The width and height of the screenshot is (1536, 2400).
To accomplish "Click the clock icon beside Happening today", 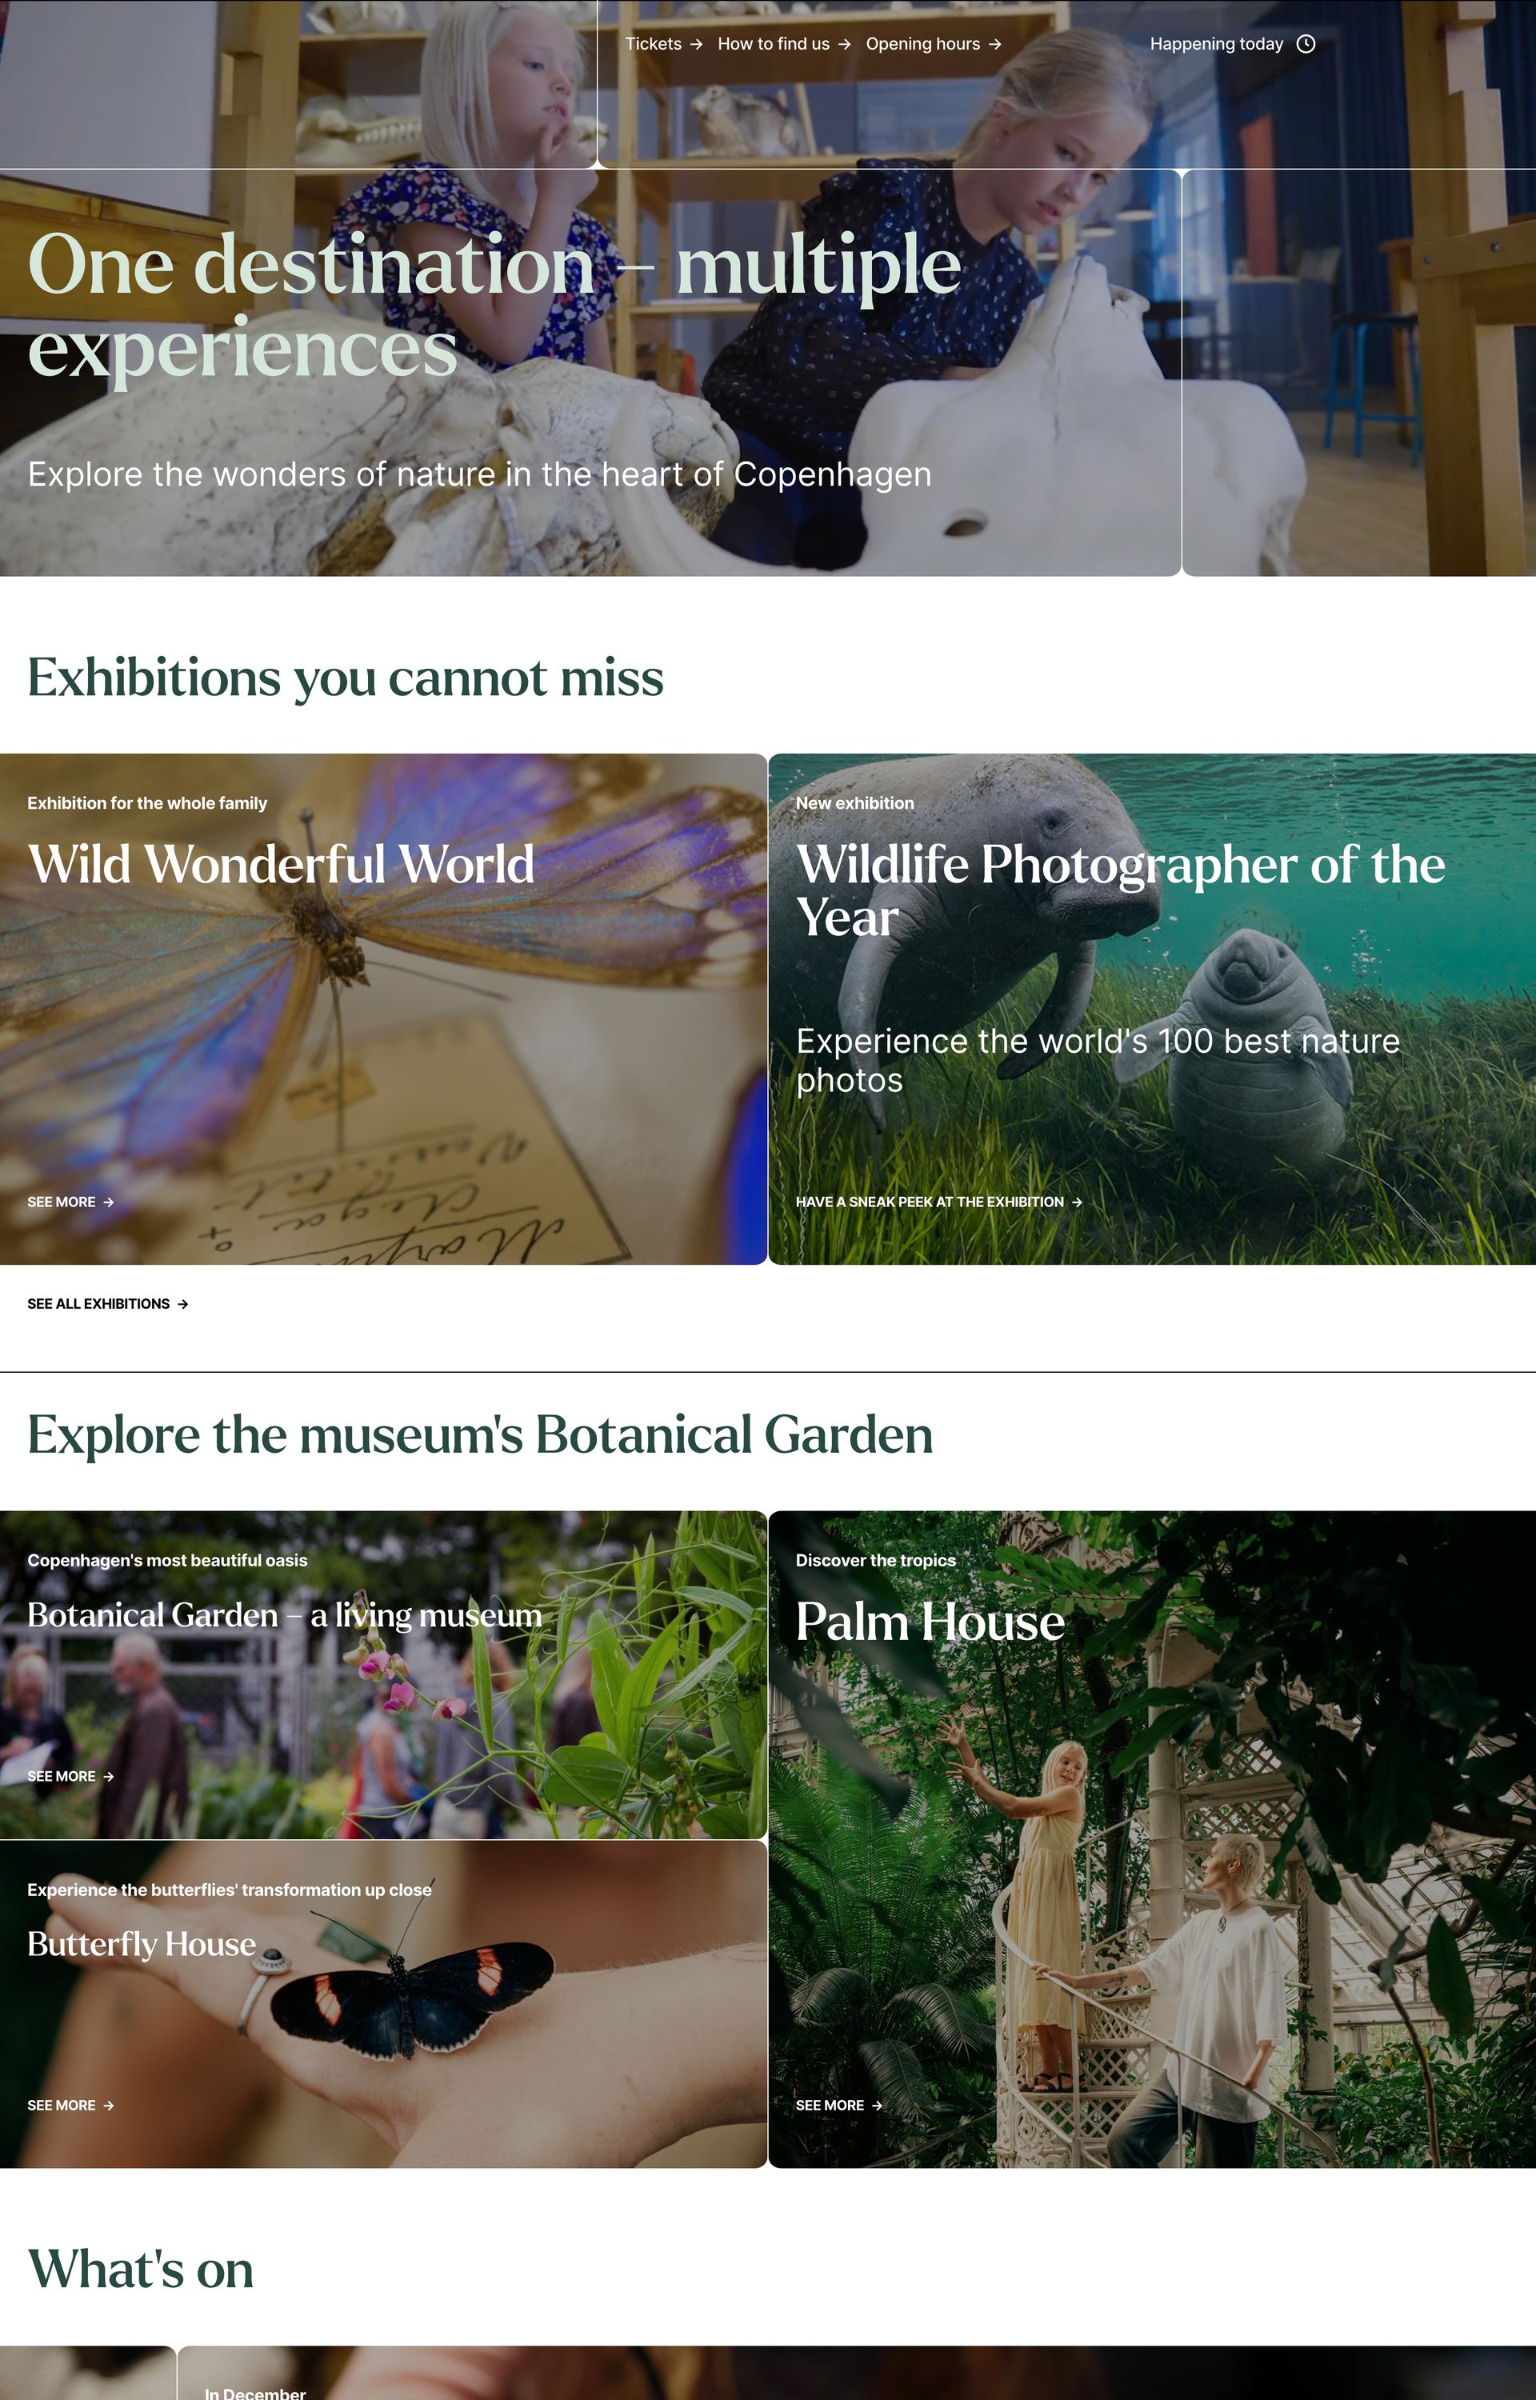I will pyautogui.click(x=1306, y=44).
